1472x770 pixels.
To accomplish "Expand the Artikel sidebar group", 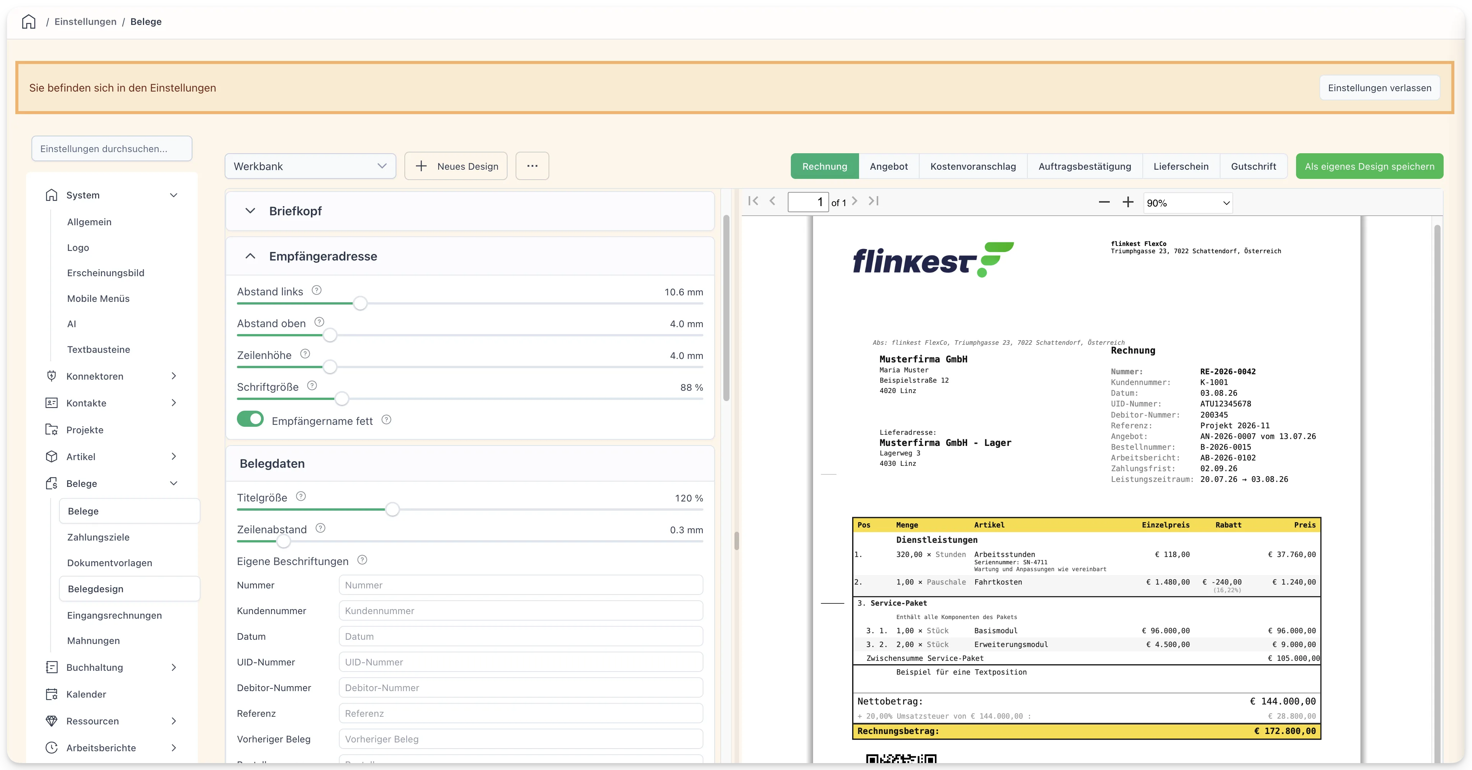I will [174, 456].
